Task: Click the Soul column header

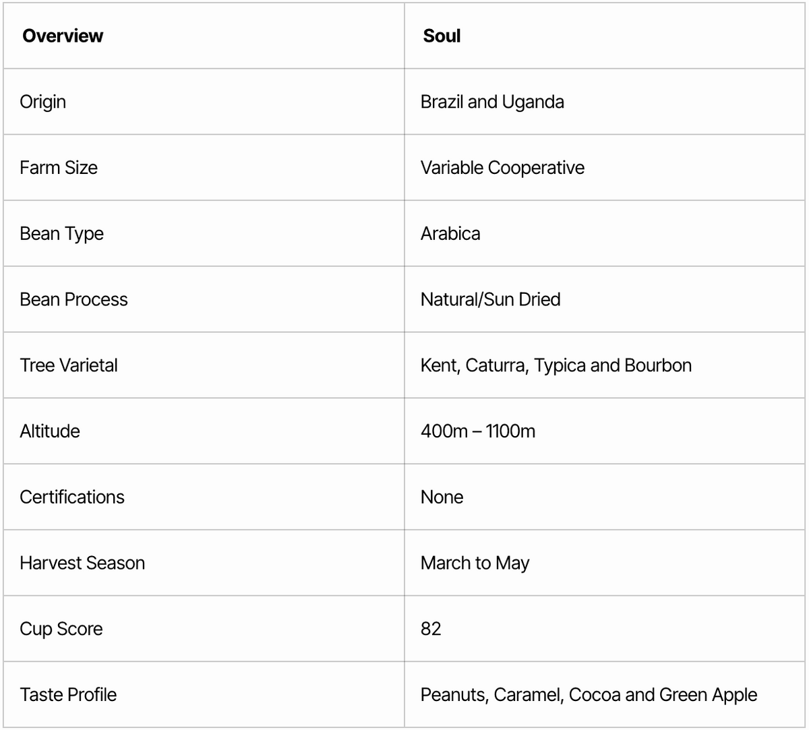Action: point(442,36)
